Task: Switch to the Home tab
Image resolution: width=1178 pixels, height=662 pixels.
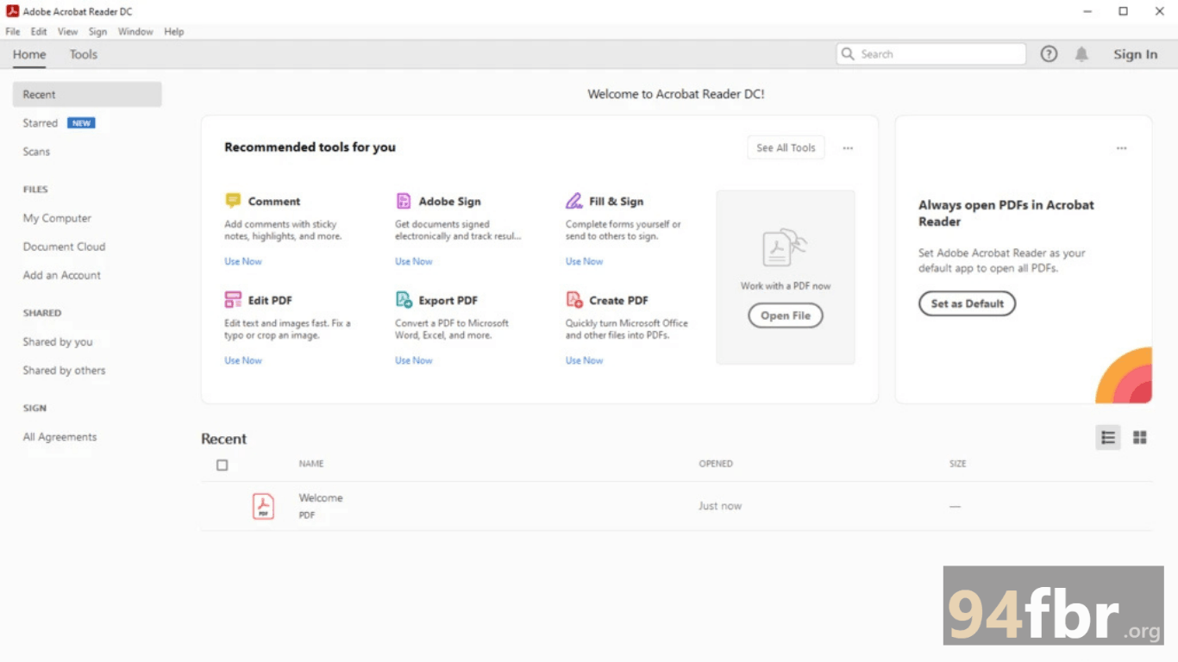Action: tap(29, 54)
